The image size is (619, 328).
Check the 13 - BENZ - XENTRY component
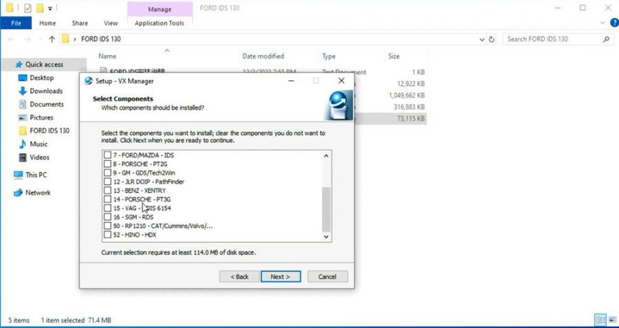(x=107, y=190)
